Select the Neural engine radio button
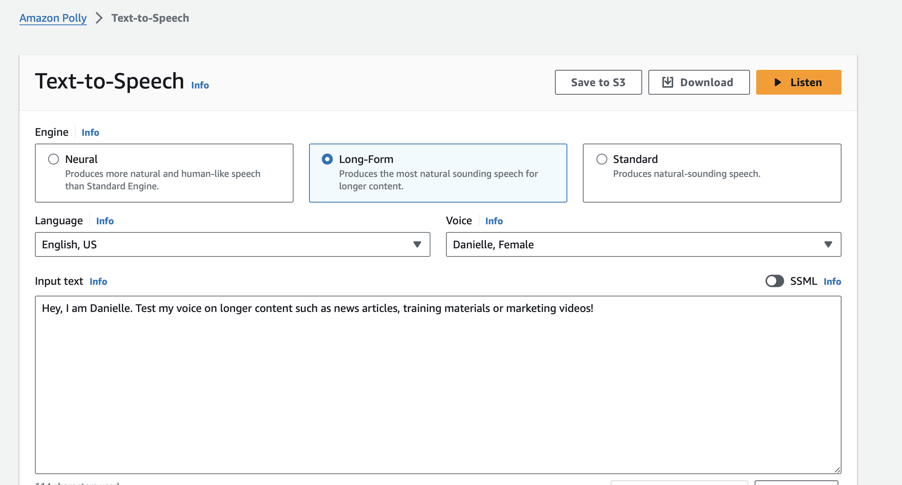The height and width of the screenshot is (485, 902). click(54, 159)
